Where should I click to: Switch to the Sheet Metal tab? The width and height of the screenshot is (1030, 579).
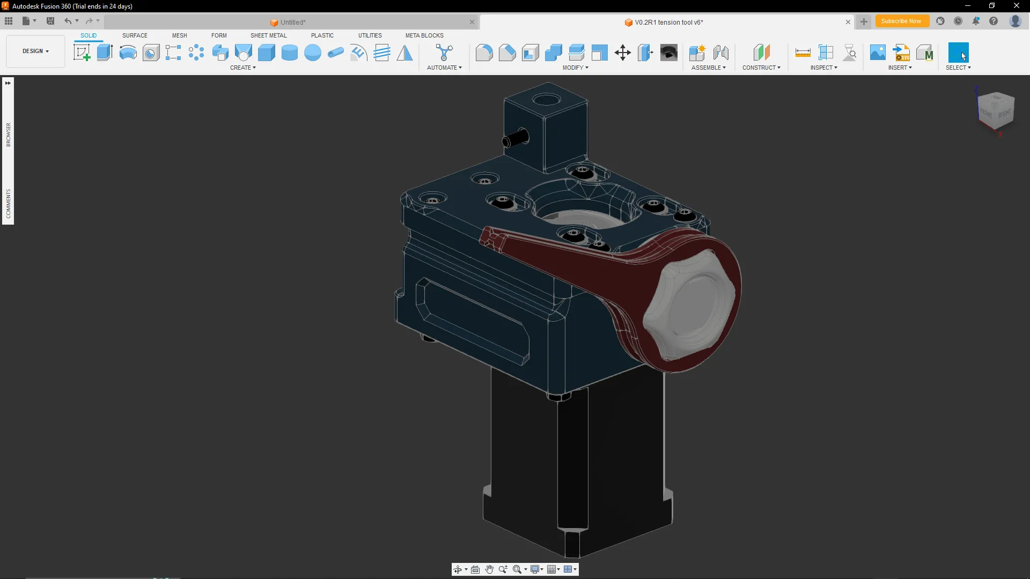[x=268, y=35]
